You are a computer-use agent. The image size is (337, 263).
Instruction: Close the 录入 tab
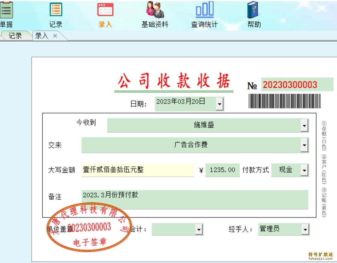[55, 36]
